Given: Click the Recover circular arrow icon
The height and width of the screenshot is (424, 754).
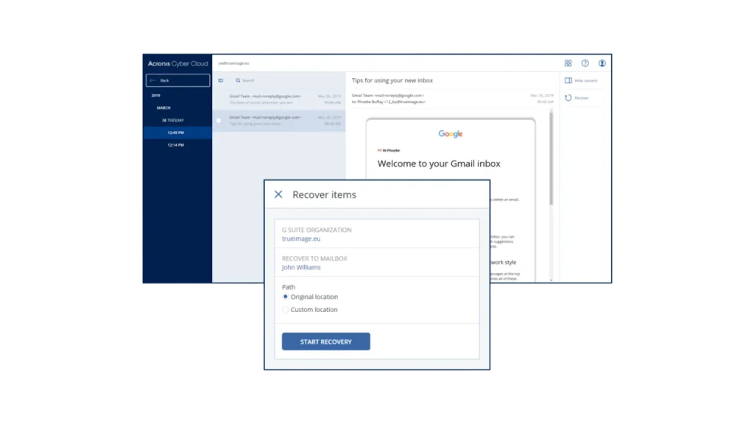Looking at the screenshot, I should 568,98.
